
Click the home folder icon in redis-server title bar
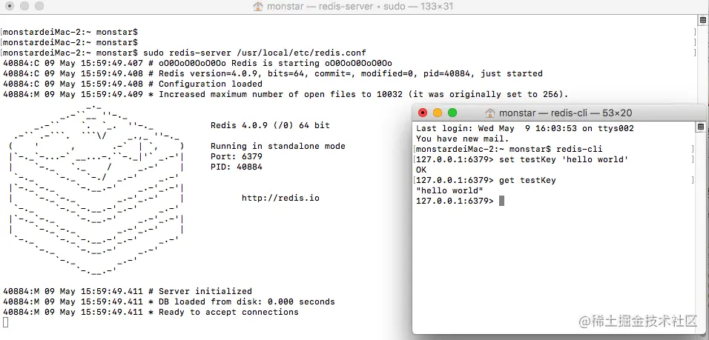(x=258, y=7)
